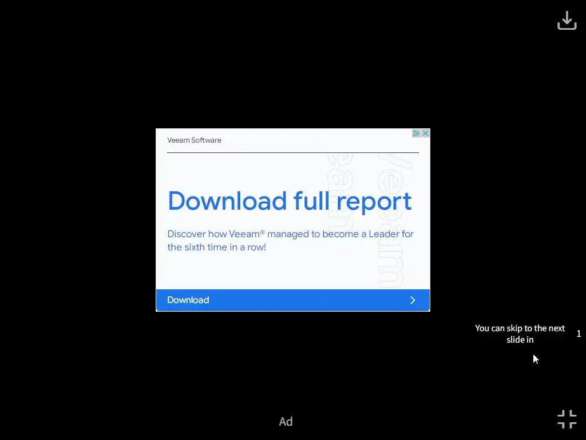The height and width of the screenshot is (440, 586).
Task: Click the Veeam Software advertiser name
Action: coord(194,140)
